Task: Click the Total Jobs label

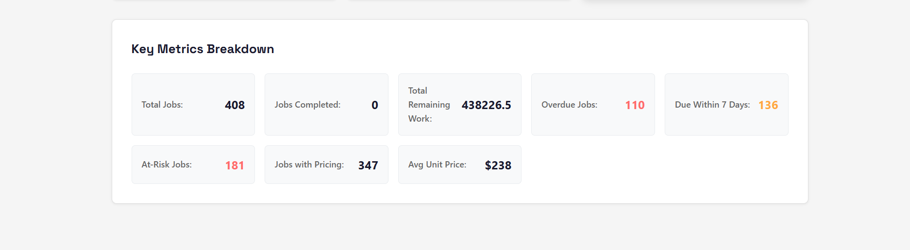Action: (x=162, y=105)
